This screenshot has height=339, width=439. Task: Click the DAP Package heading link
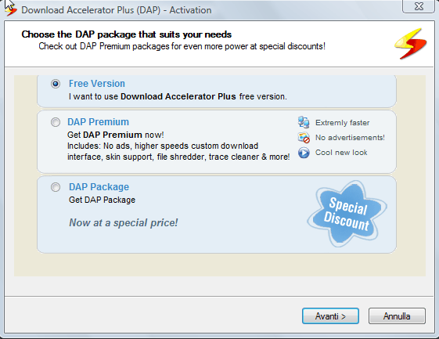coord(99,187)
